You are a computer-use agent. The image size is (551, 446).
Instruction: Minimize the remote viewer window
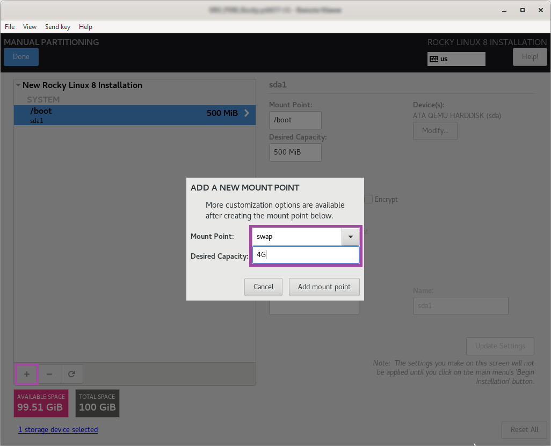pos(504,11)
